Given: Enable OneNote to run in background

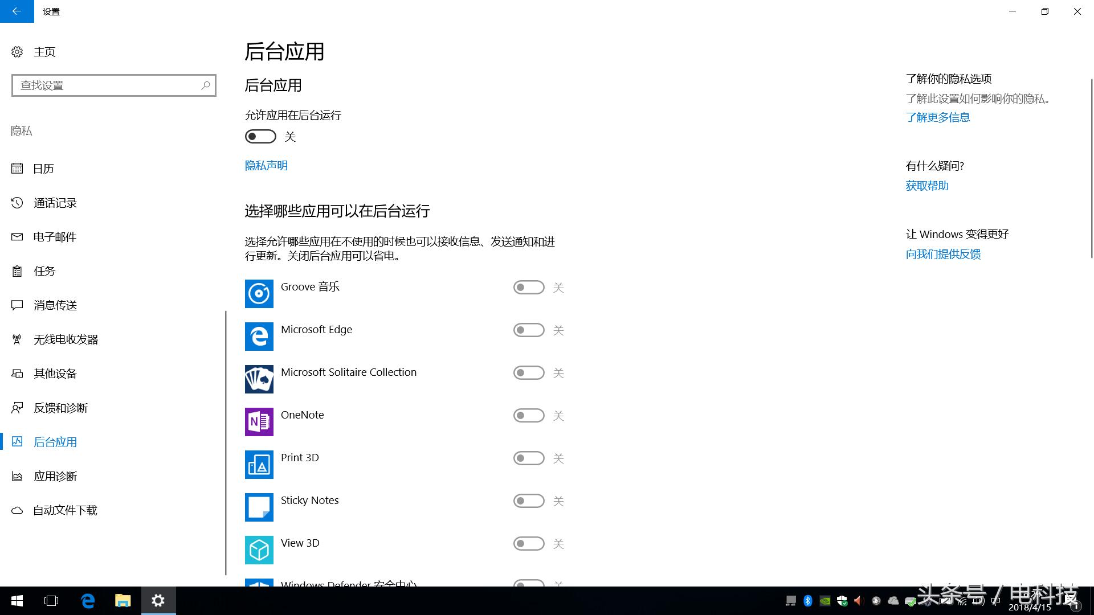Looking at the screenshot, I should tap(528, 416).
